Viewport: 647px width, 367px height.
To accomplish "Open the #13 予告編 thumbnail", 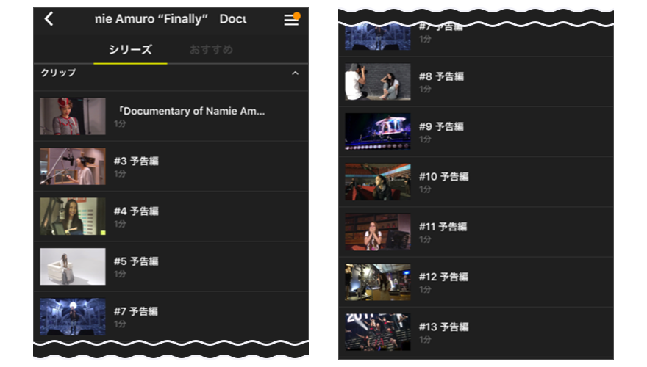I will [378, 332].
